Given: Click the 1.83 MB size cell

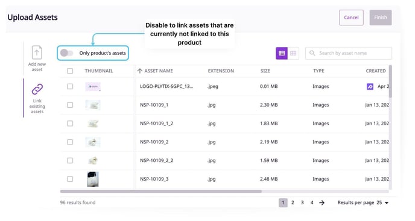Looking at the screenshot, I should (x=268, y=123).
